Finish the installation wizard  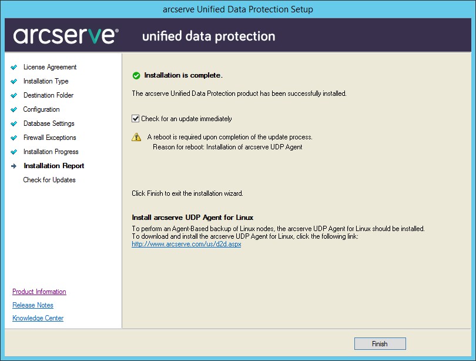pyautogui.click(x=380, y=344)
